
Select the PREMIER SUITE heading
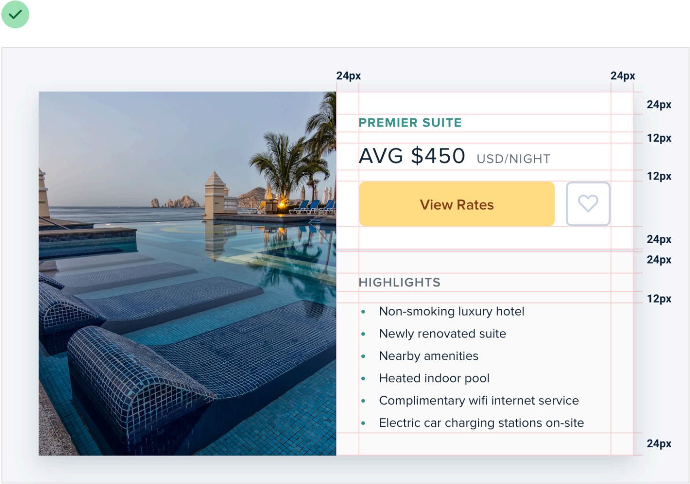pos(410,123)
